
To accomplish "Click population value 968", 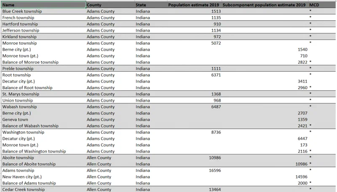I will [x=217, y=100].
